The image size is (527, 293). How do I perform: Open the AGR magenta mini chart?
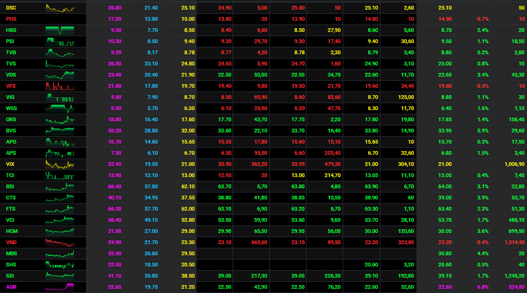coord(60,287)
